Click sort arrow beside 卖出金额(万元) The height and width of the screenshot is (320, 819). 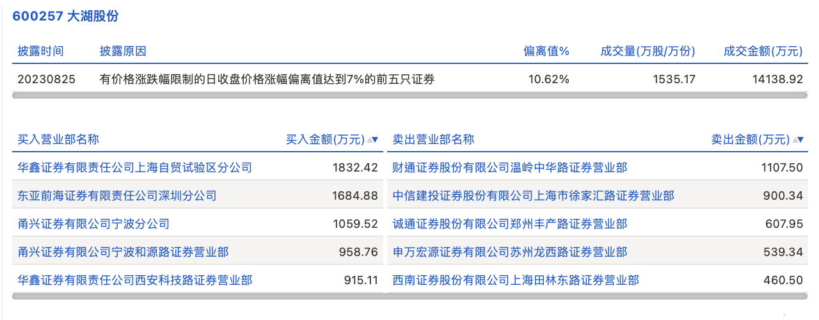pos(799,140)
